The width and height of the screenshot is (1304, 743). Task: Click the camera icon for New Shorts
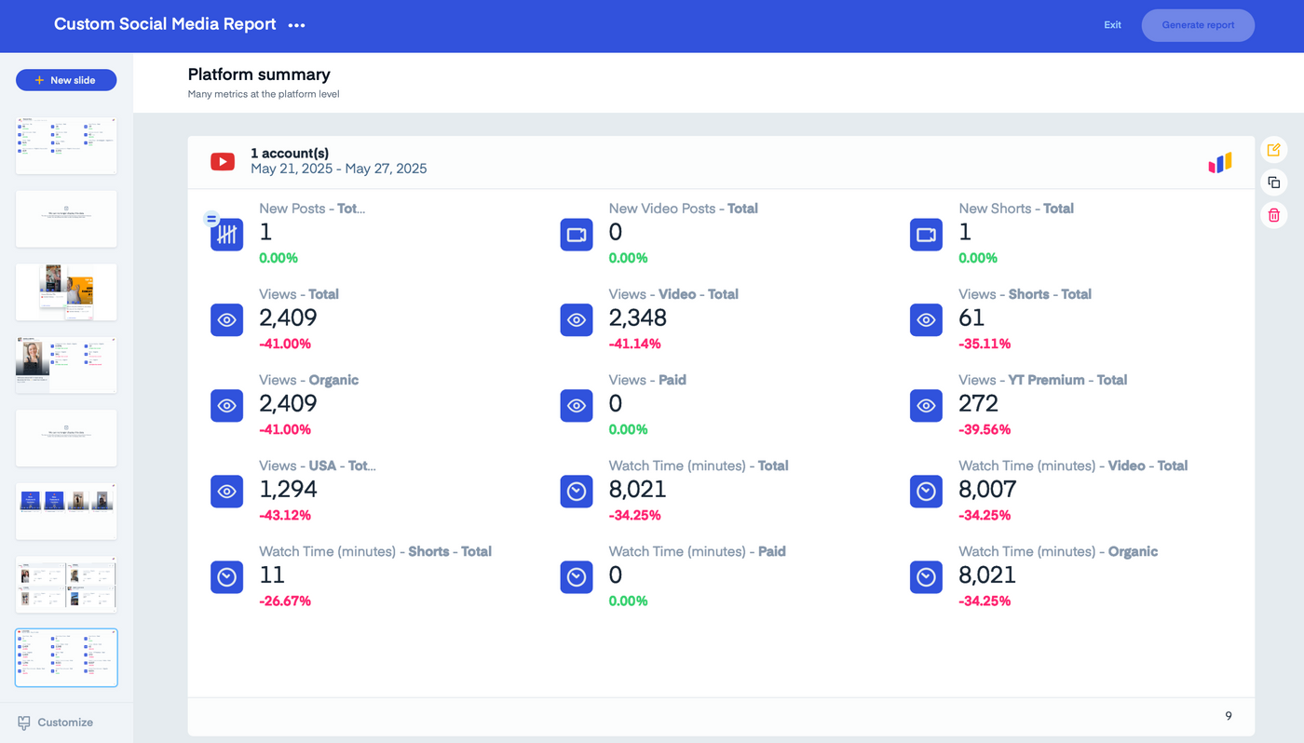tap(926, 235)
